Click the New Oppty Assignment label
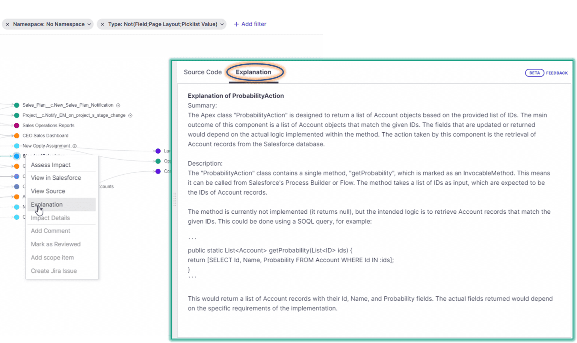 [x=46, y=146]
